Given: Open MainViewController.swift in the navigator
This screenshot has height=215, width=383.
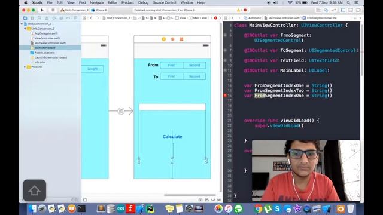Looking at the screenshot, I should tap(50, 43).
